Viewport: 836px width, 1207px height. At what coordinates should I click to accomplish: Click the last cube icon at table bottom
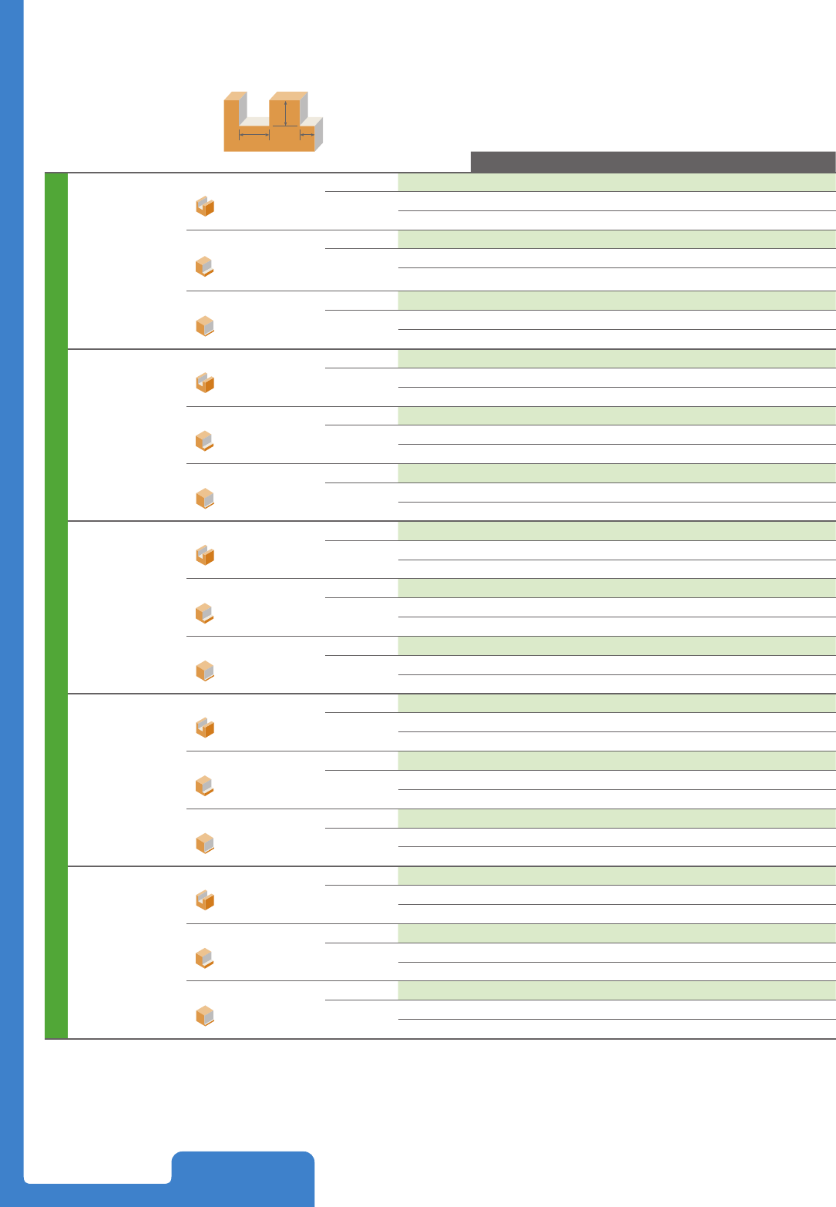click(204, 1016)
